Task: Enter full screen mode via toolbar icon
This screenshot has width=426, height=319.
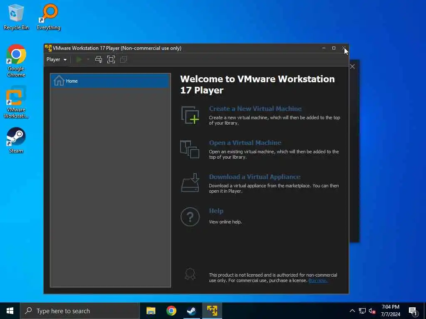Action: pyautogui.click(x=111, y=59)
